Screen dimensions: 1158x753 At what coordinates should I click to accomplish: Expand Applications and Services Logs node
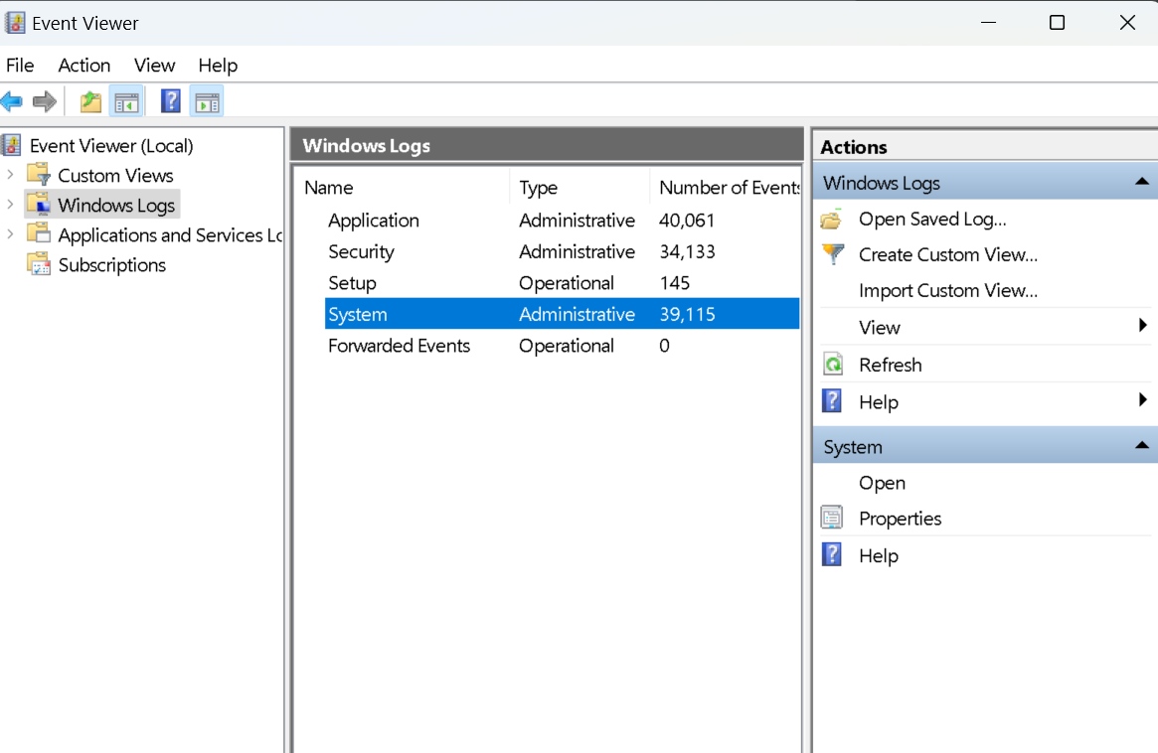(10, 234)
